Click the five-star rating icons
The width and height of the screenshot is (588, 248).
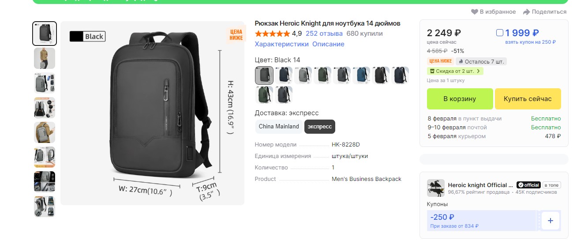coord(272,34)
